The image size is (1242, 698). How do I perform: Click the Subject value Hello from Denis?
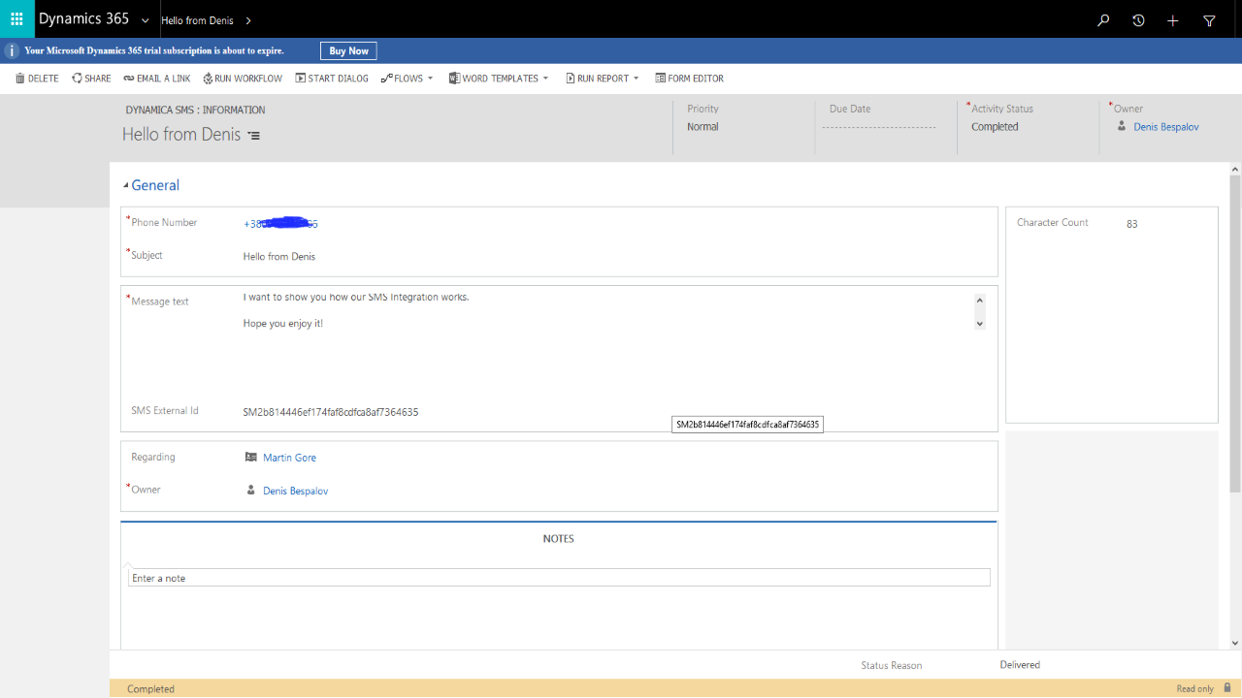tap(279, 257)
